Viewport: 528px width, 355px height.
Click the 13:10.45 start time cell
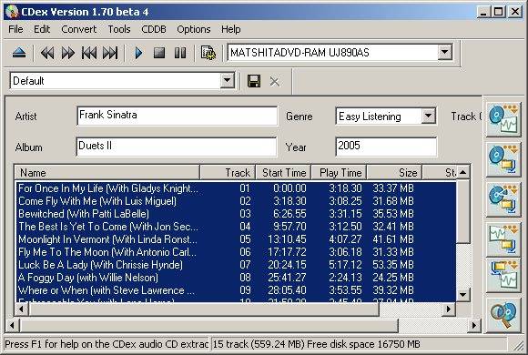coord(287,239)
